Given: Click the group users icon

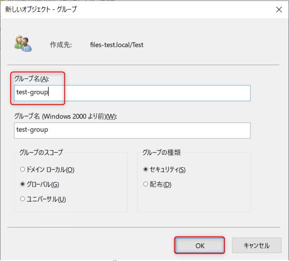Looking at the screenshot, I should [23, 43].
